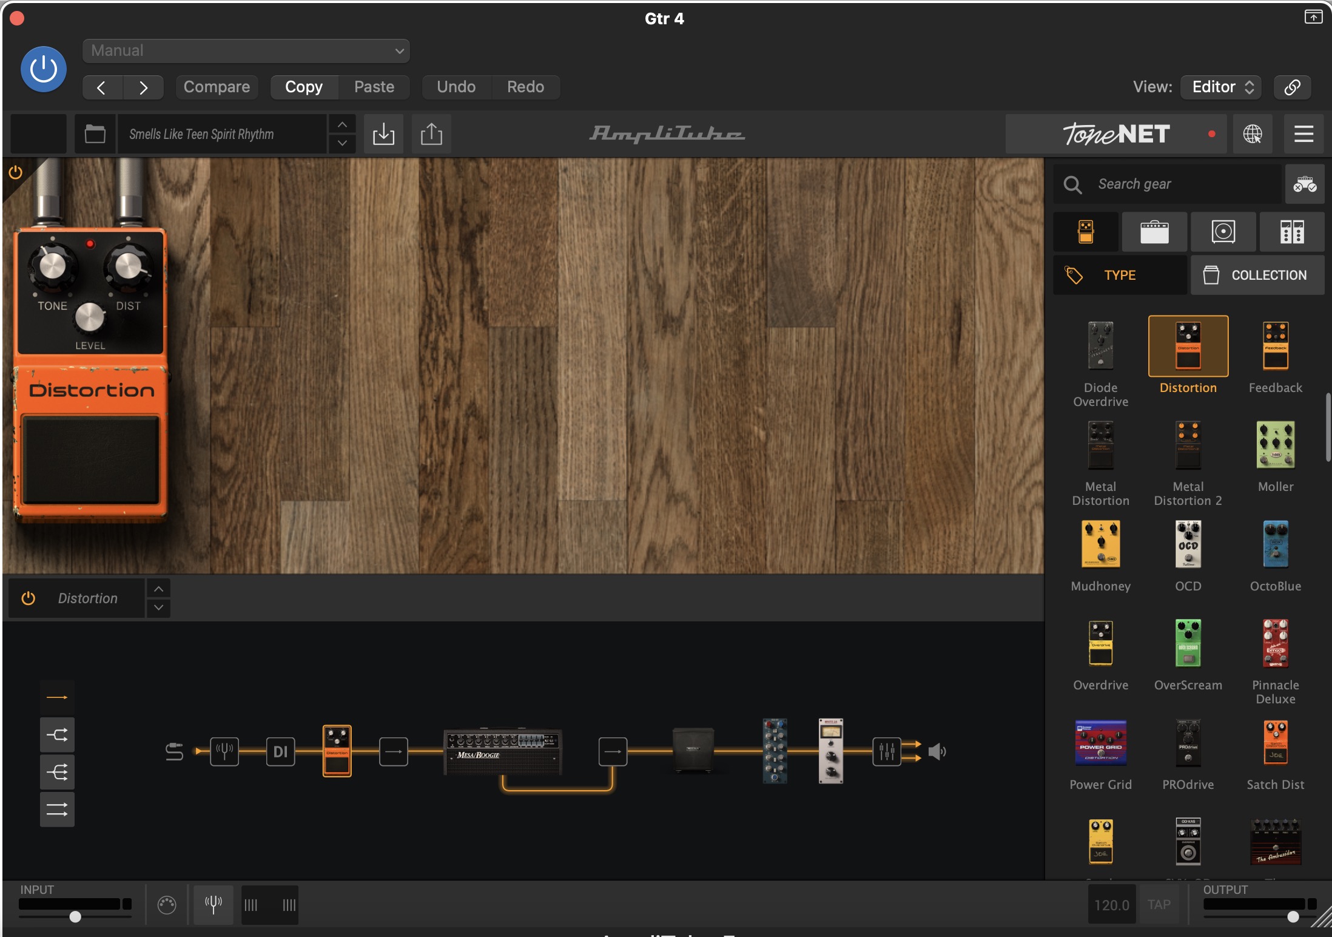Screen dimensions: 1332x937
Task: Click the globe web icon
Action: tap(1253, 134)
